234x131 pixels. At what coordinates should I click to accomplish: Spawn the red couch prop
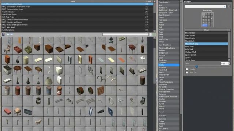click(18, 49)
